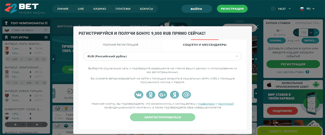Open the RU language dropdown
This screenshot has height=135, width=325.
(310, 9)
